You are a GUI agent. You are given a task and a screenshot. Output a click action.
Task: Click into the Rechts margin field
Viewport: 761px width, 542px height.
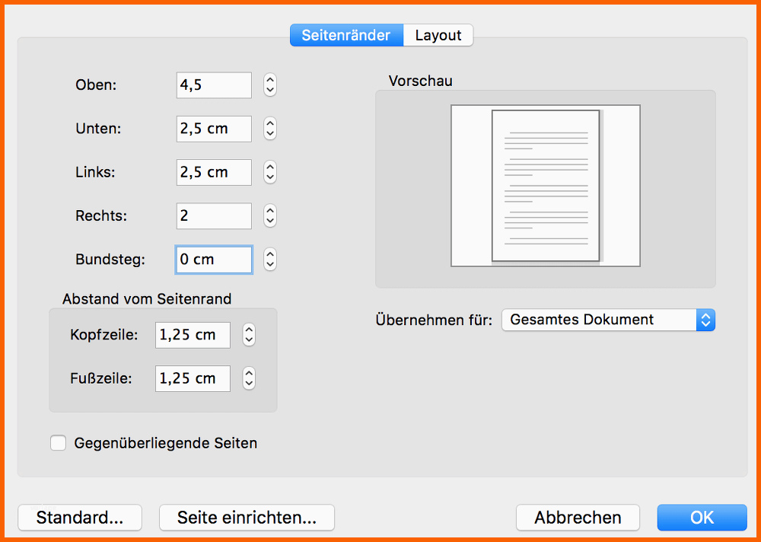coord(214,216)
